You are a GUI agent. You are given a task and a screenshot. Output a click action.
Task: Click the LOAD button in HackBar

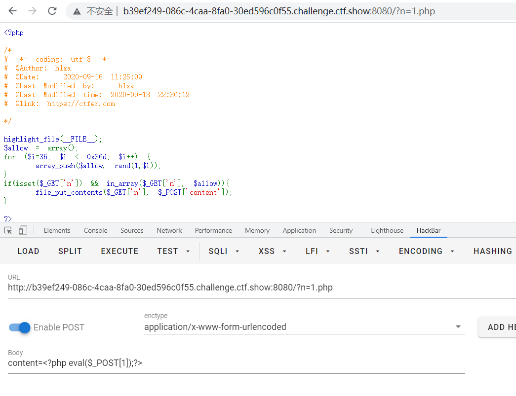tap(28, 251)
